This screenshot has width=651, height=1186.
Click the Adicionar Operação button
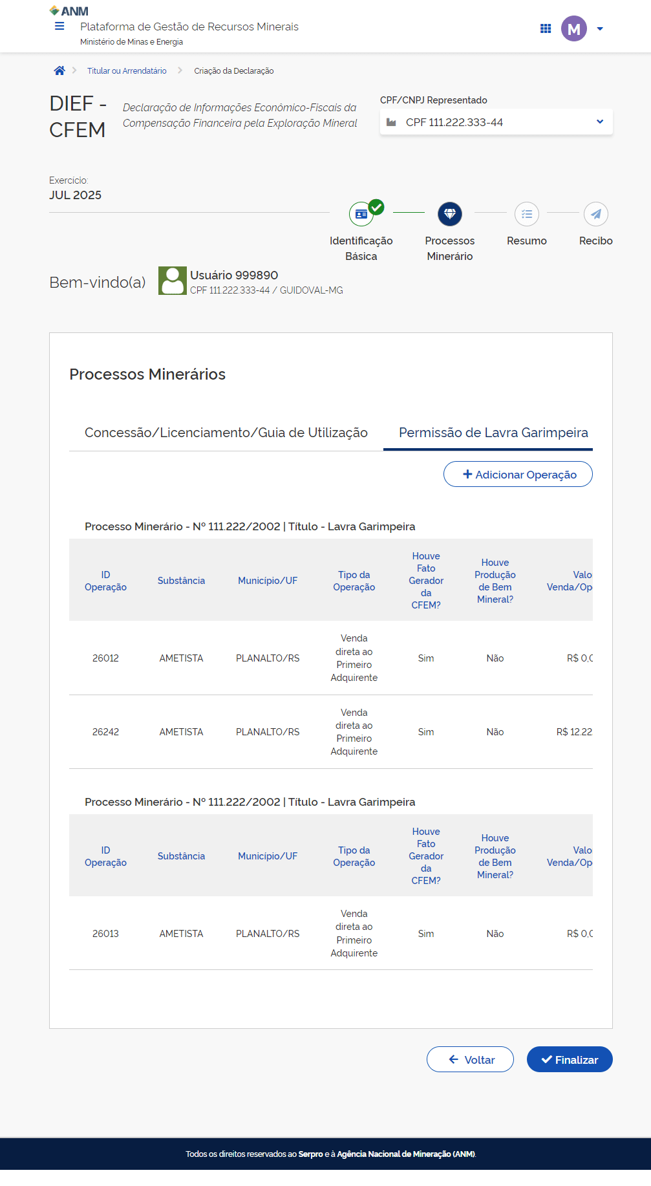point(518,475)
